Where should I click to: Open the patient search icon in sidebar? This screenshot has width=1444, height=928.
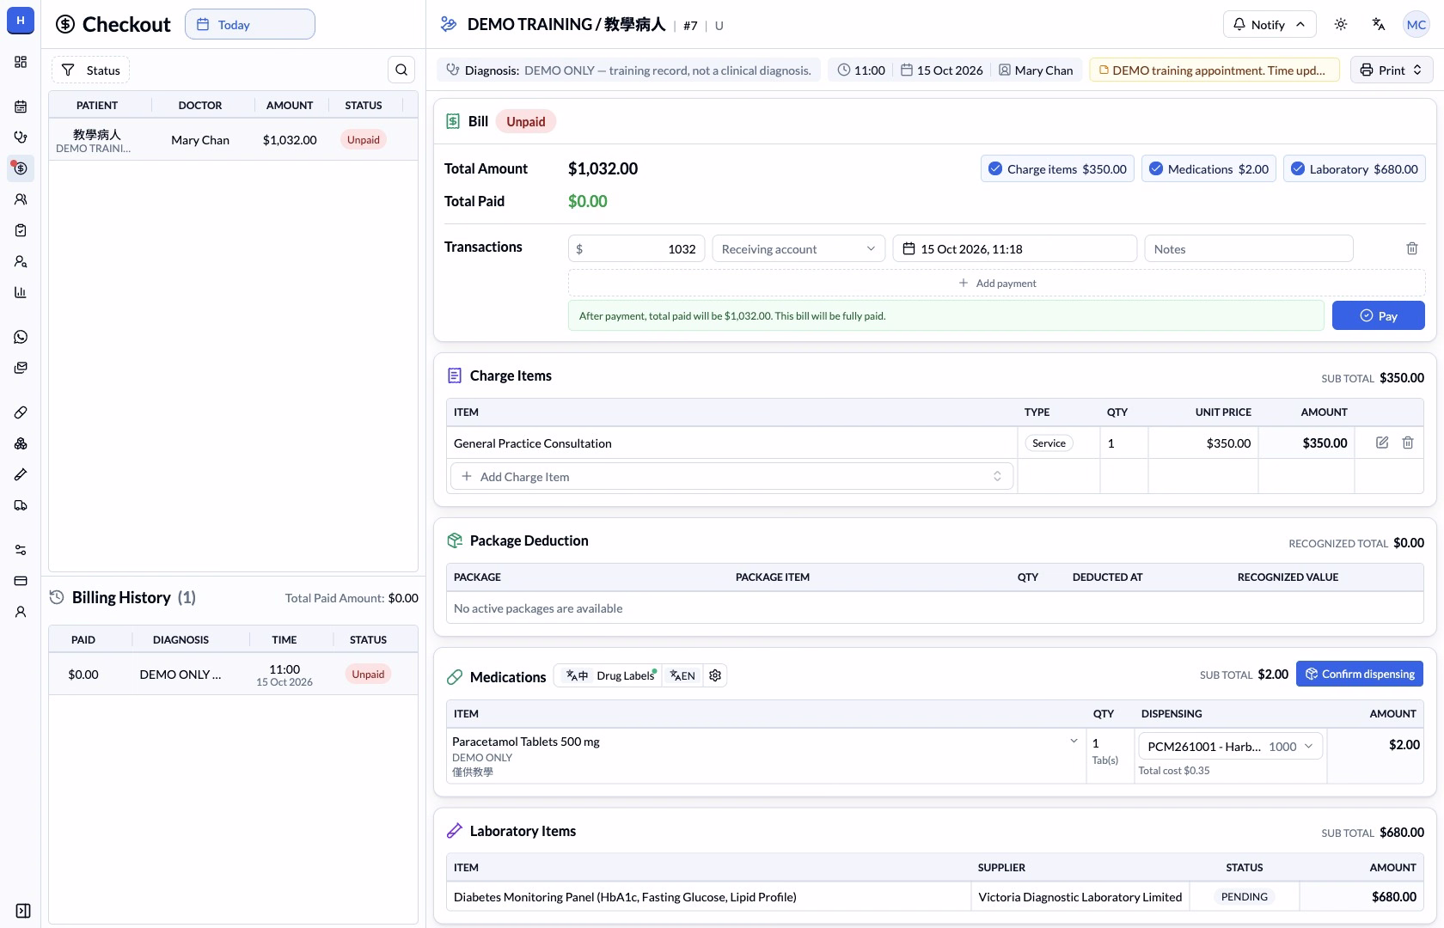coord(21,261)
